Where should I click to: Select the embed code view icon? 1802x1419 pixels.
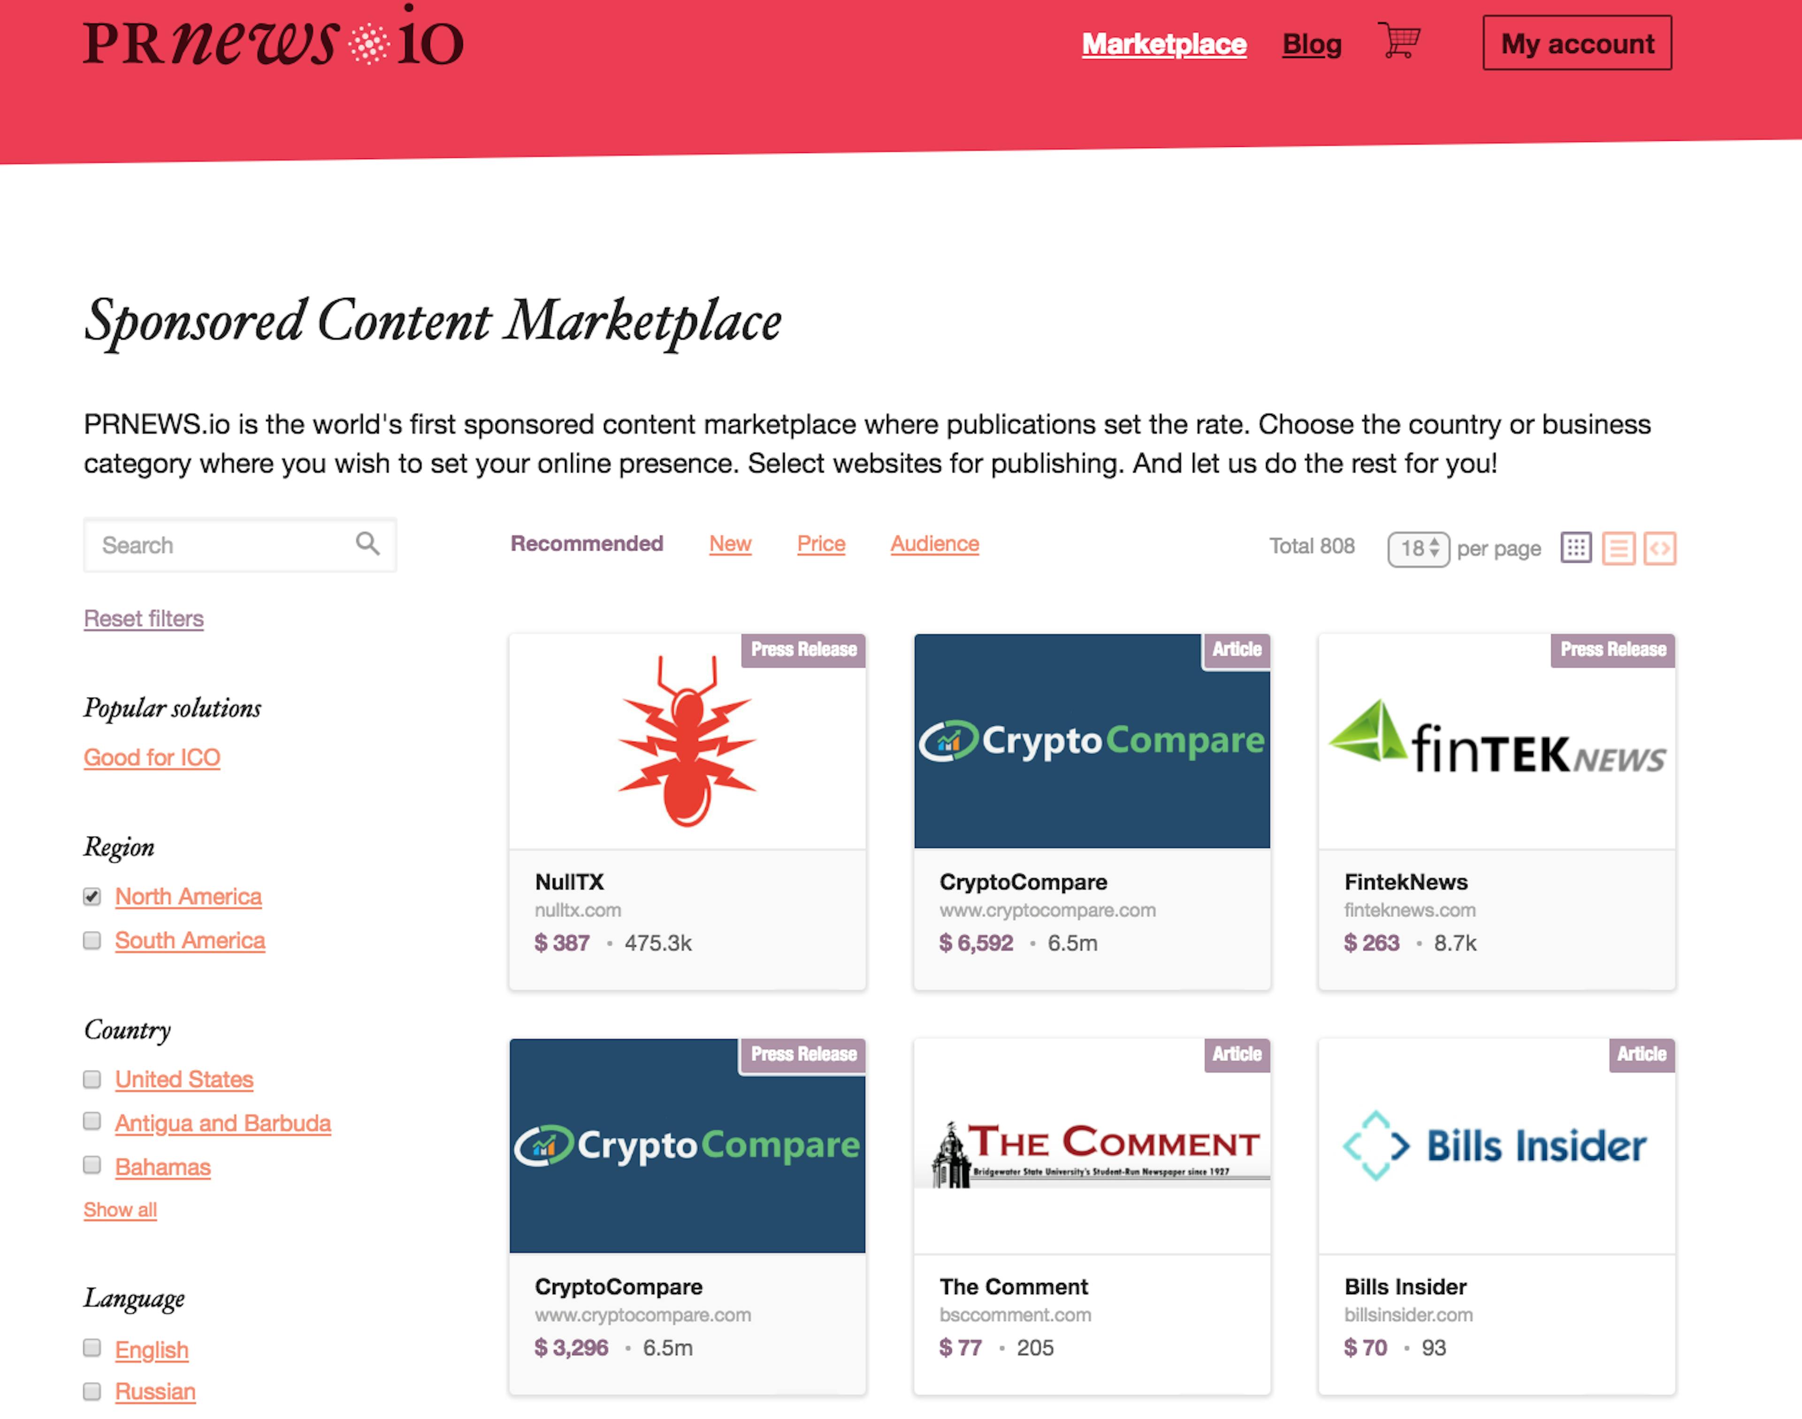point(1660,549)
